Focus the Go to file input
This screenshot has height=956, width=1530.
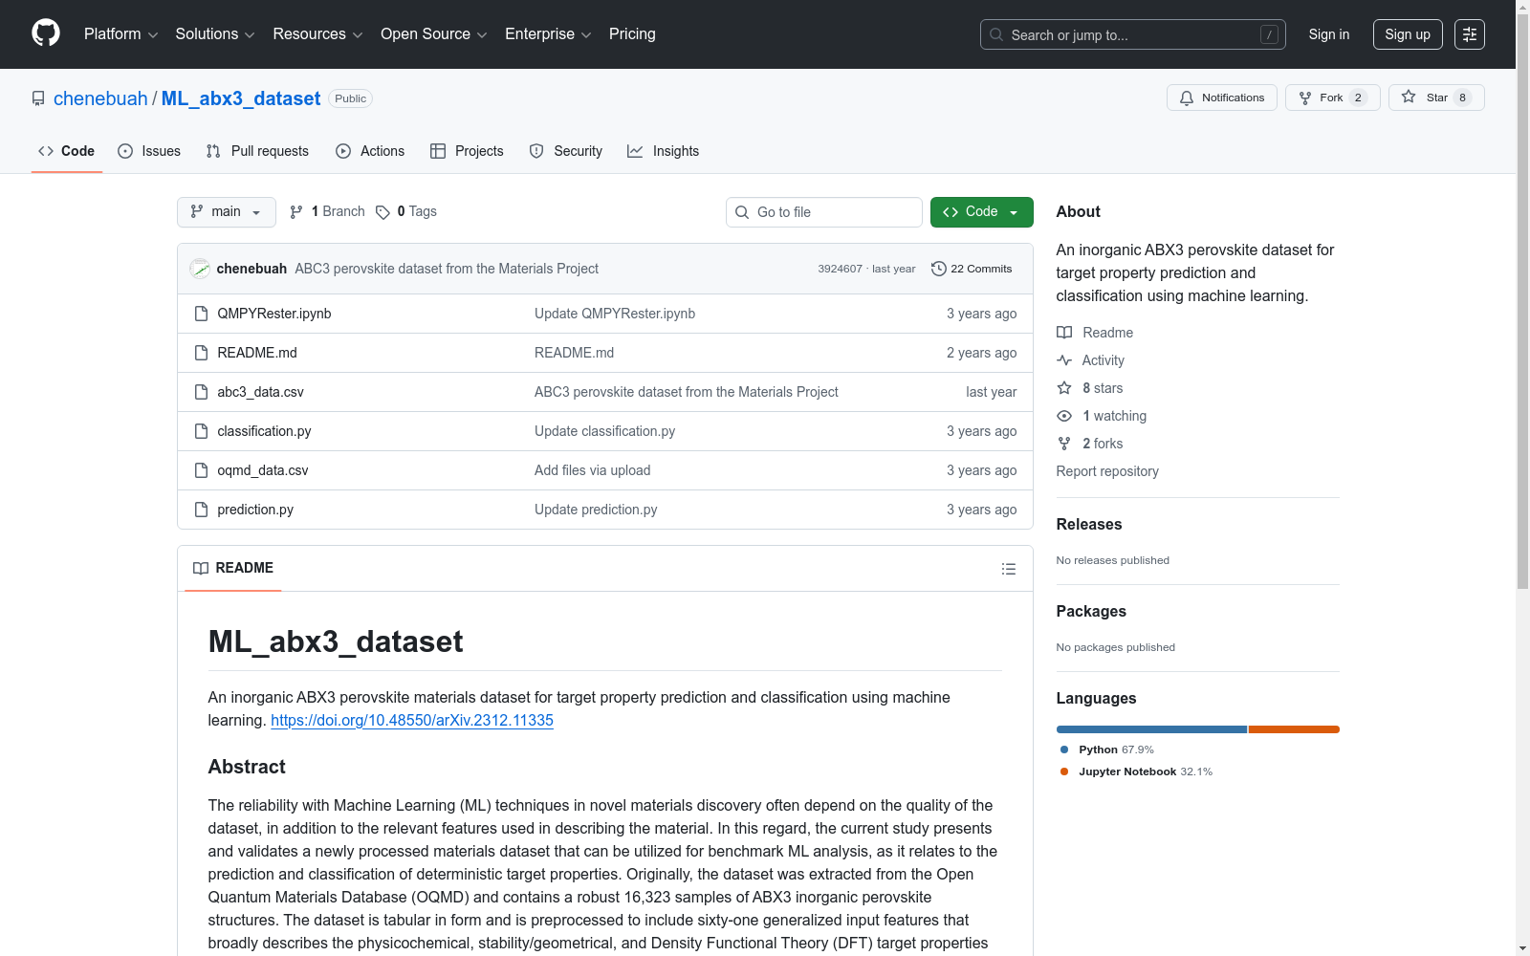coord(823,212)
